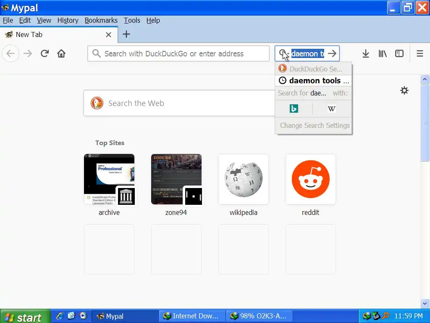Click the page scrollbar down arrow

click(425, 304)
